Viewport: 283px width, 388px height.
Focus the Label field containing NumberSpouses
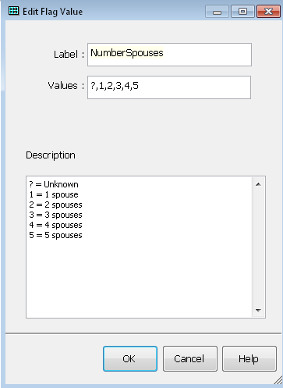pyautogui.click(x=169, y=55)
